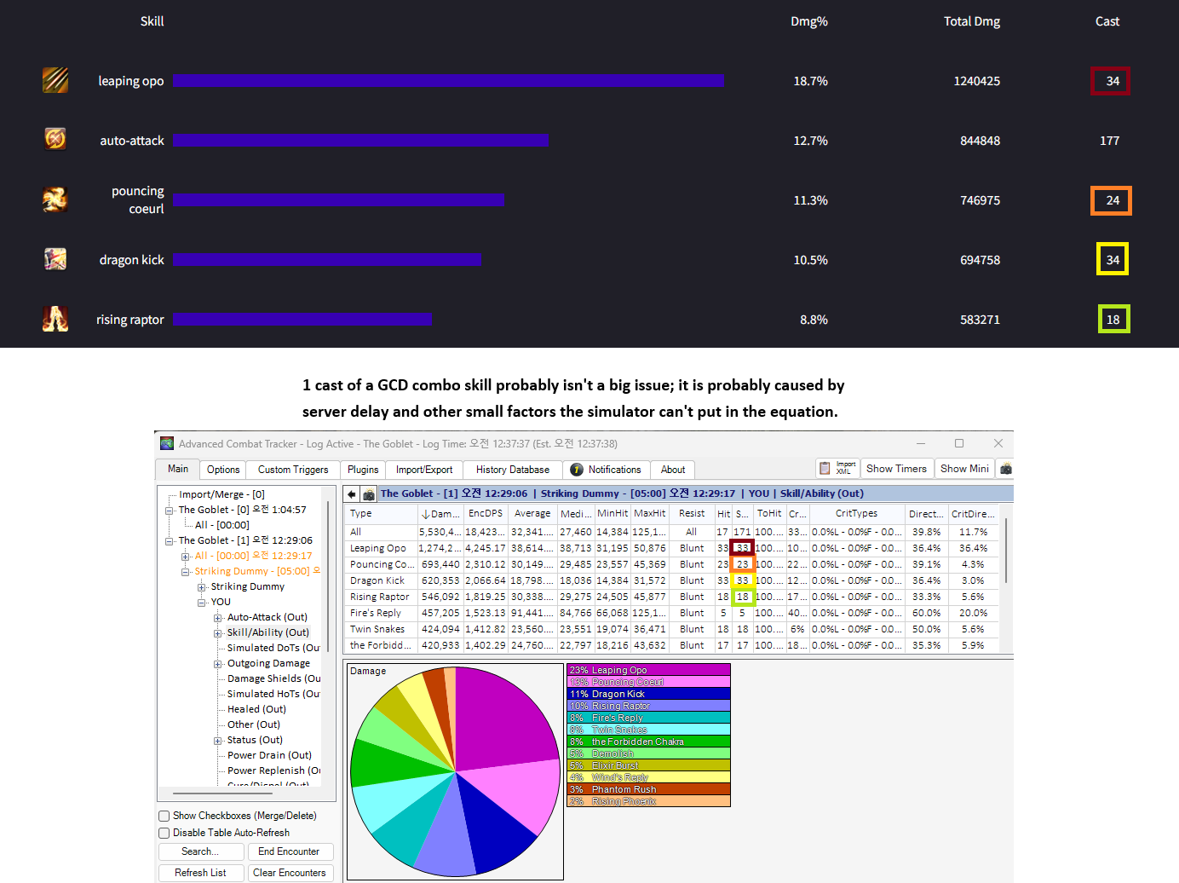Click the yellow notification badge icon

577,470
